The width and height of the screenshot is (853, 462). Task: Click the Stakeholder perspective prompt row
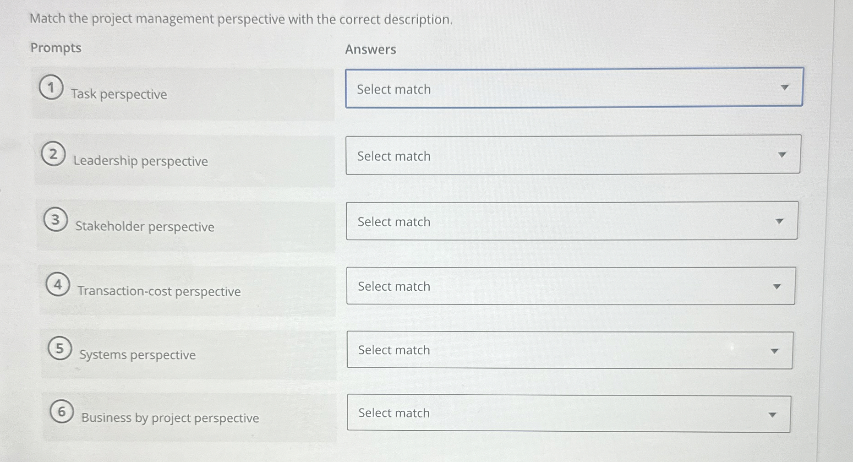click(x=145, y=227)
